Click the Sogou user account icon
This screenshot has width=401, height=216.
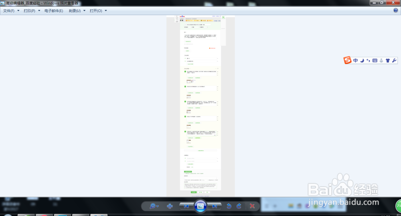pos(381,61)
